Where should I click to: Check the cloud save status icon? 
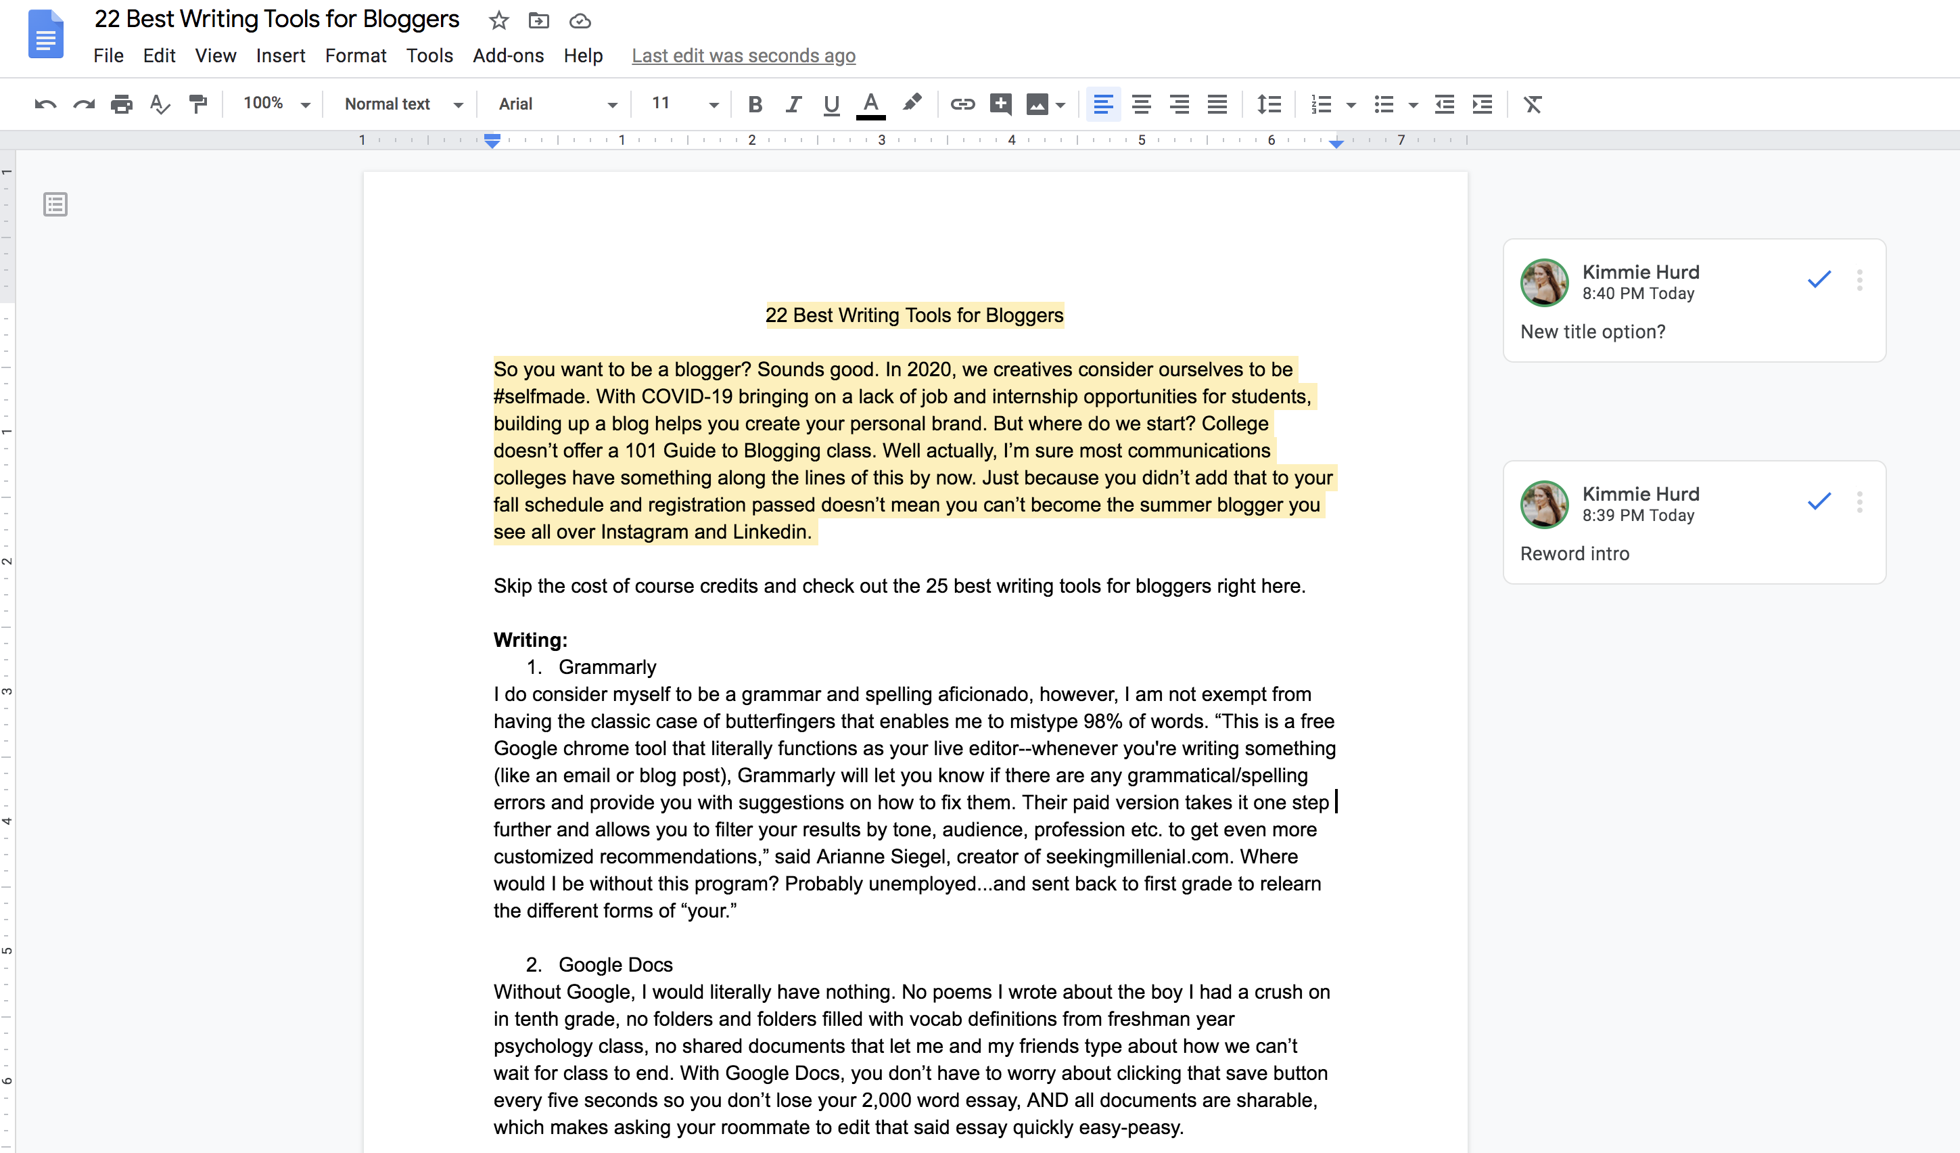click(x=580, y=21)
